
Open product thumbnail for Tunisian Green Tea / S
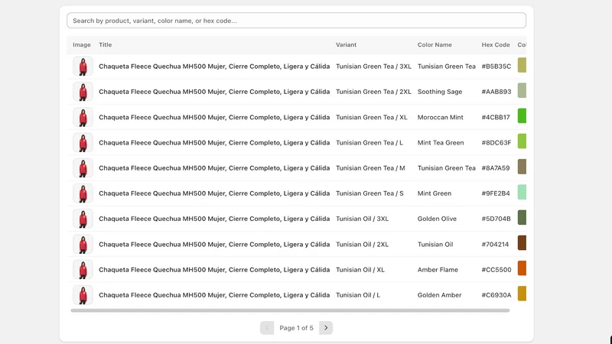point(83,193)
